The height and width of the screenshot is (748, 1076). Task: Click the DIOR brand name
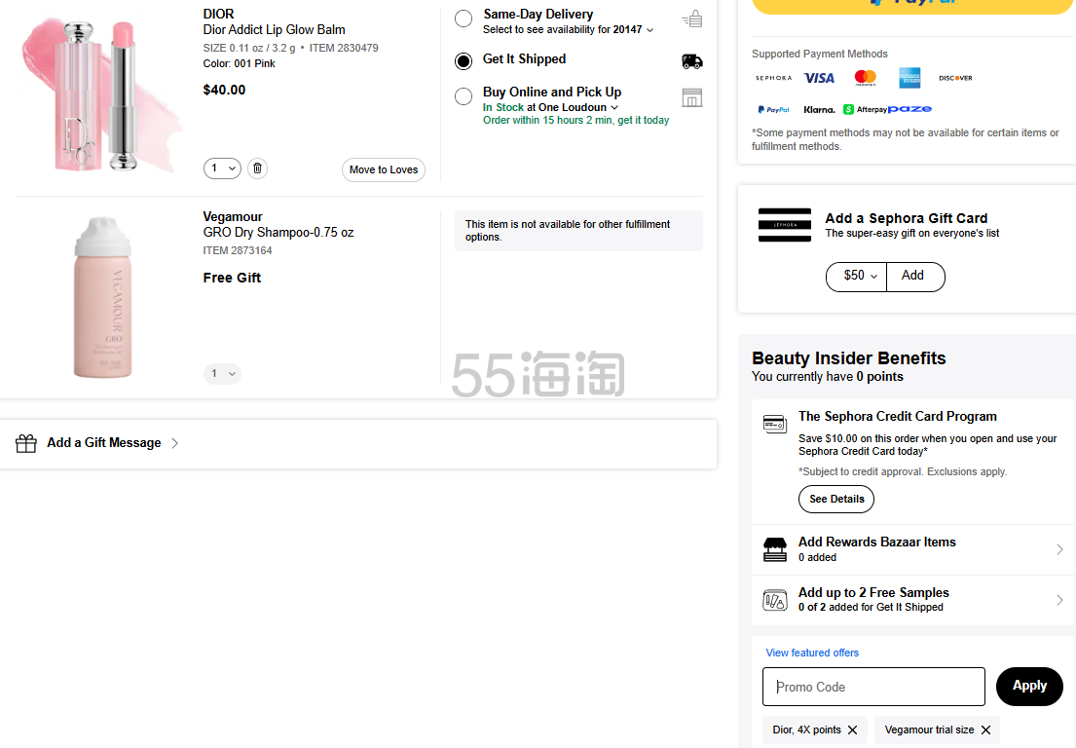(219, 14)
